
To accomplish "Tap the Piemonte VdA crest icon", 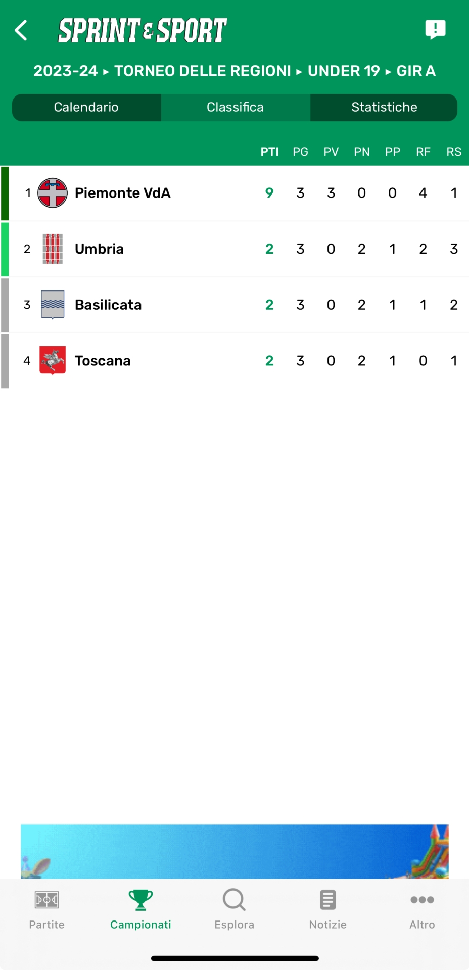I will tap(53, 193).
